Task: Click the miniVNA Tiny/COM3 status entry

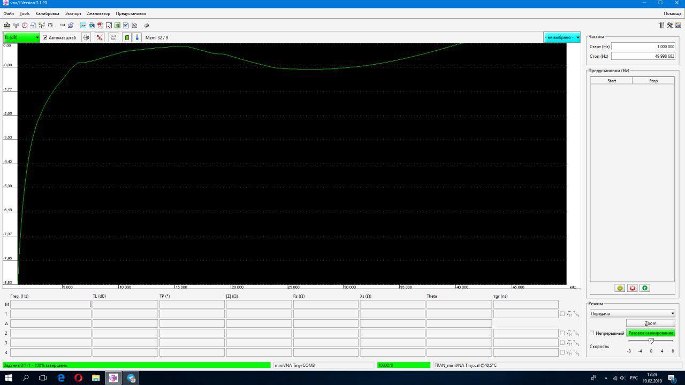Action: pos(323,365)
